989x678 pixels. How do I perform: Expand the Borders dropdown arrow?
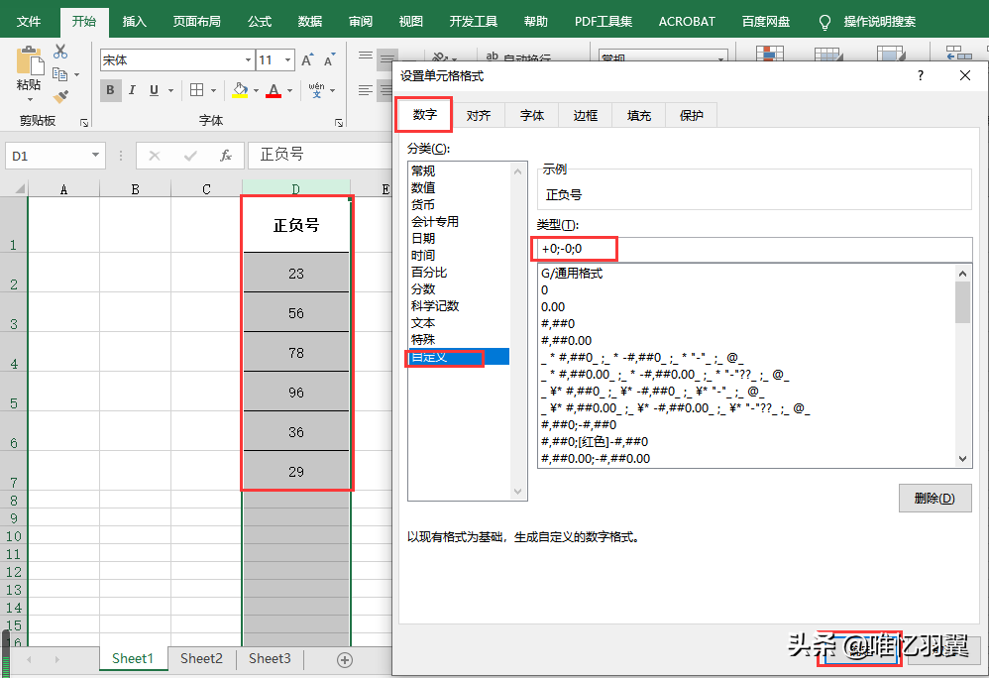[213, 90]
